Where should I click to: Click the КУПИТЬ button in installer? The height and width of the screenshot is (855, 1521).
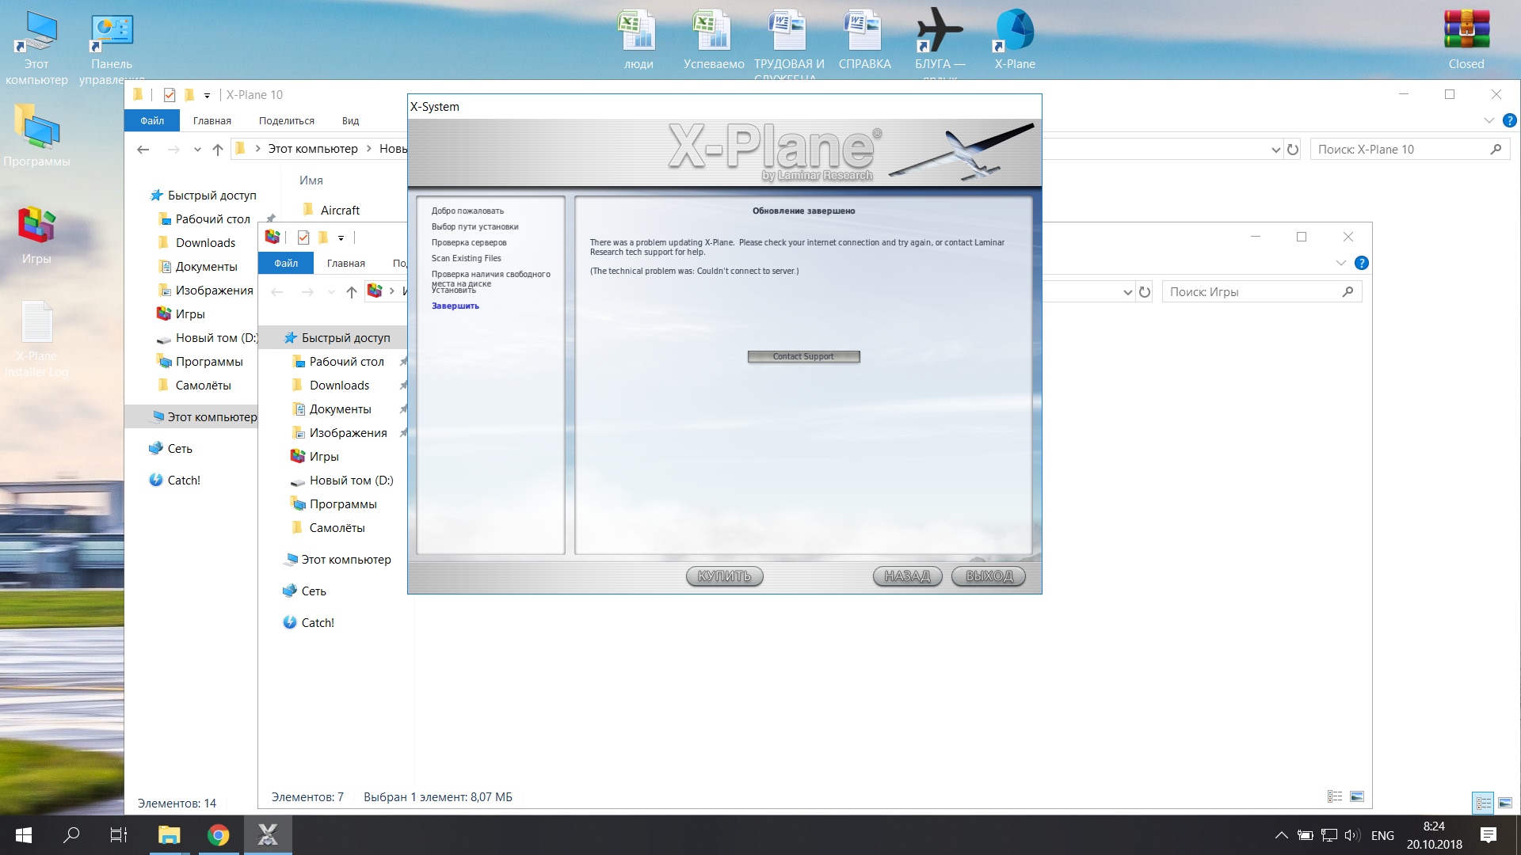click(x=724, y=576)
